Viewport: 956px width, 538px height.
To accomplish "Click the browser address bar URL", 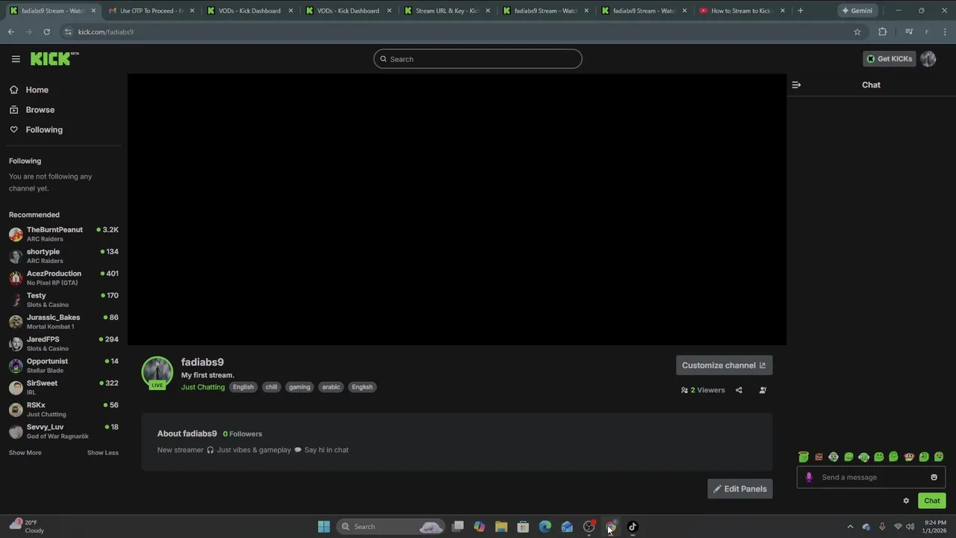I will 105,32.
